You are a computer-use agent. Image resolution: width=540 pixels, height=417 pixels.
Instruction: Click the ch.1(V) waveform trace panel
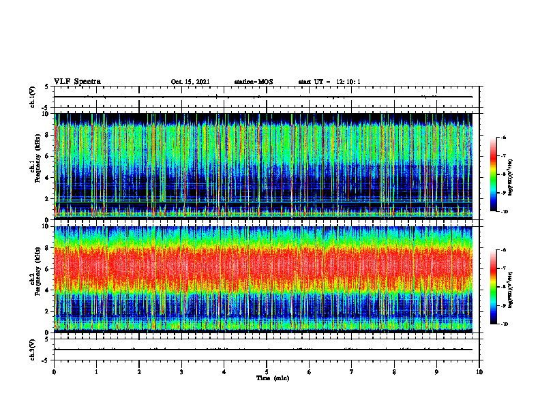pyautogui.click(x=267, y=97)
